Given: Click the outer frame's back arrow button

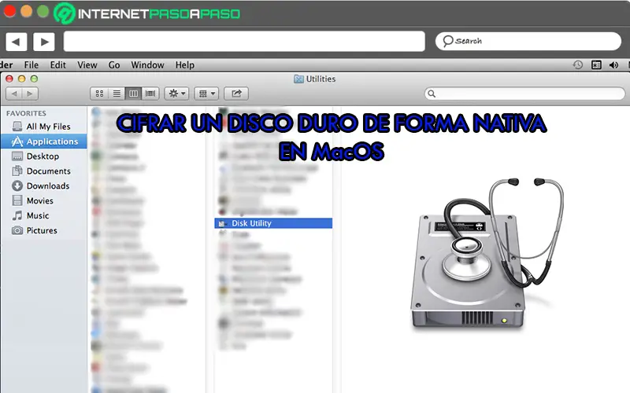Looking at the screenshot, I should 16,42.
